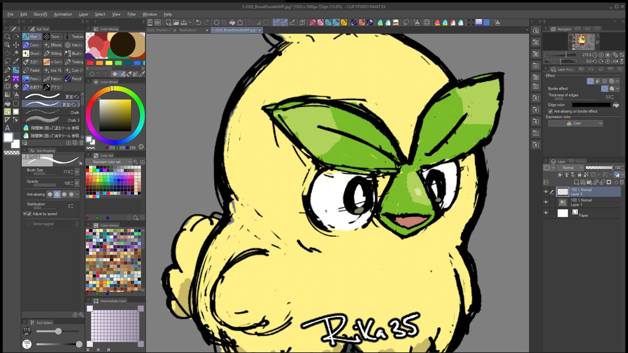Open the Window menu
This screenshot has height=353, width=628.
point(150,14)
